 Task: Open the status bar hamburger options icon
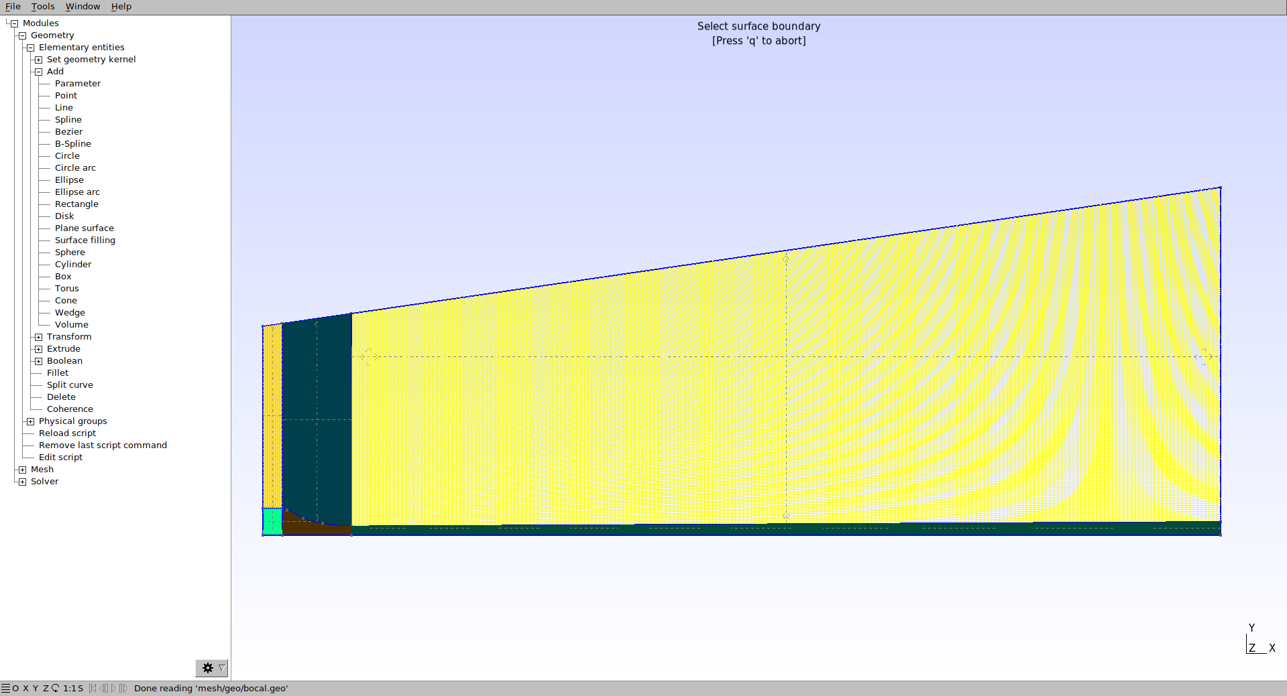tap(5, 688)
